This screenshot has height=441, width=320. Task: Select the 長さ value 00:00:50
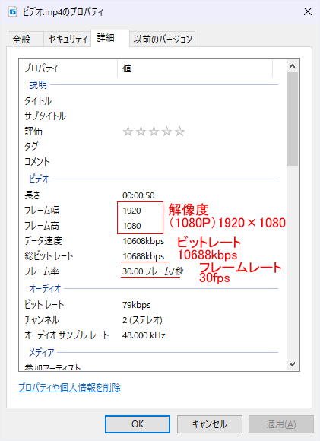pos(138,195)
